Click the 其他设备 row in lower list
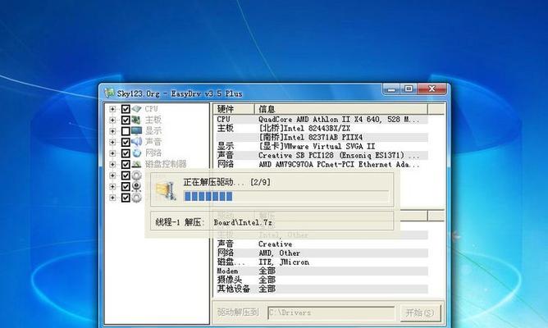Screen dimensions: 548x328 [x=322, y=289]
